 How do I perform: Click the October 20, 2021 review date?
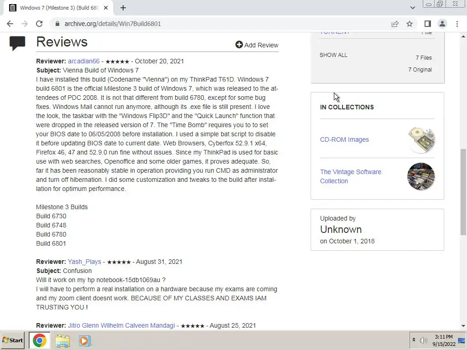tap(159, 62)
